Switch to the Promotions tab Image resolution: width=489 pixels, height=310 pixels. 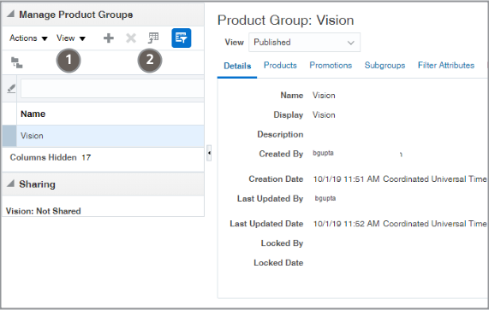pos(331,65)
